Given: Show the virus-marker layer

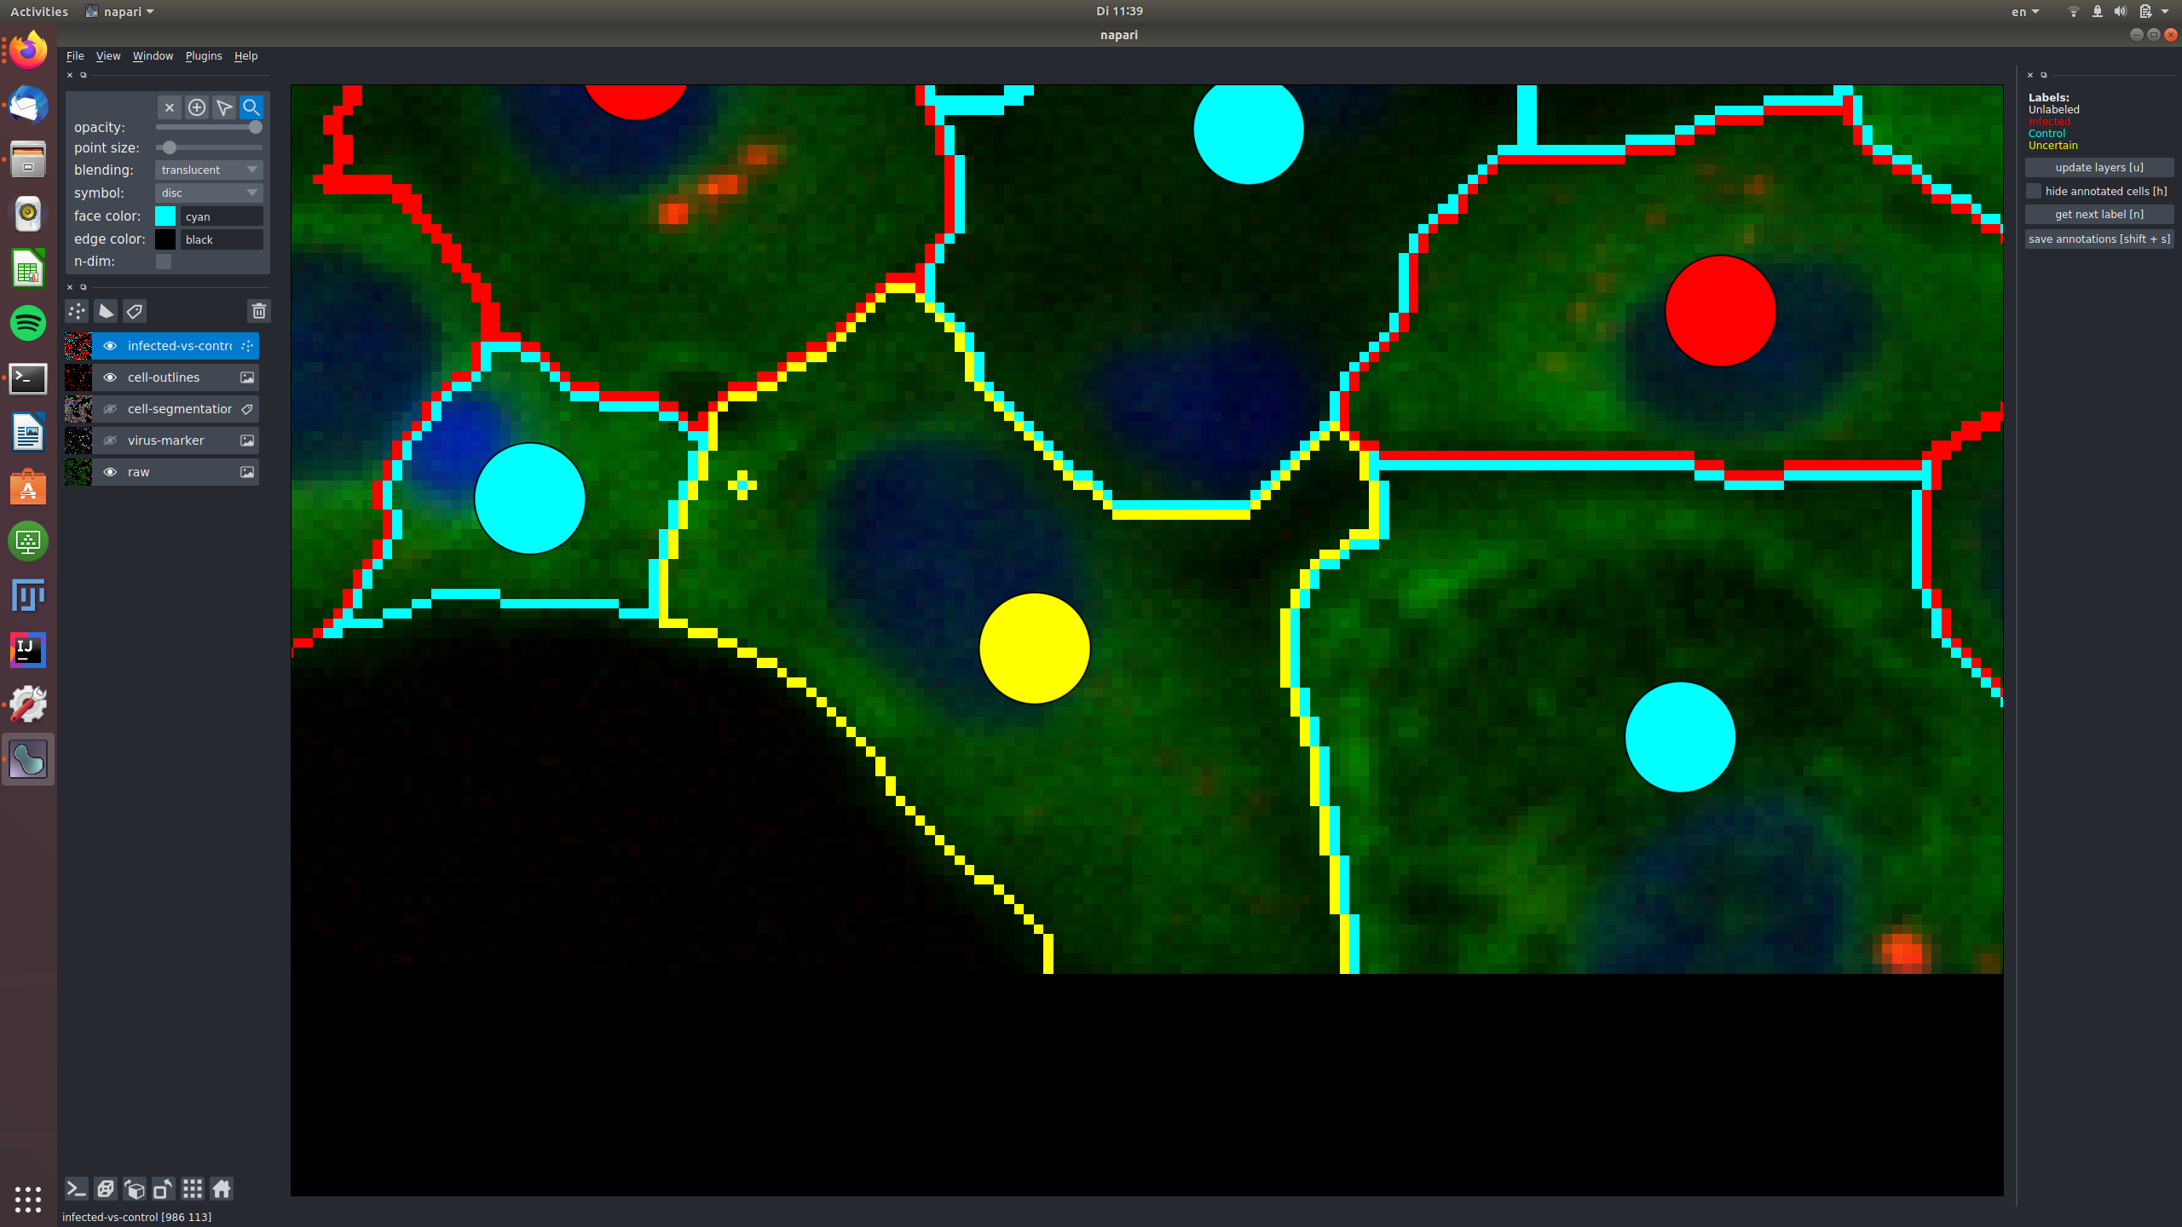Looking at the screenshot, I should pyautogui.click(x=110, y=441).
